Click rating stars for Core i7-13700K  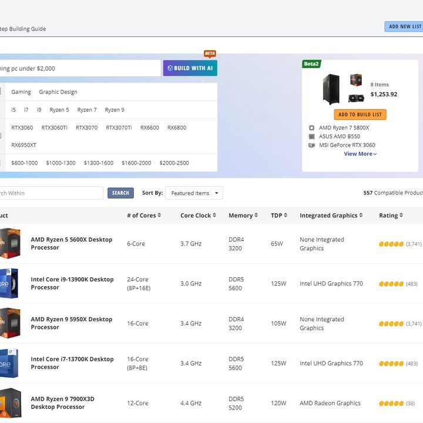click(391, 364)
